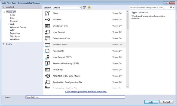Click the Page (WPF) label
This screenshot has height=106, width=177.
click(x=58, y=51)
